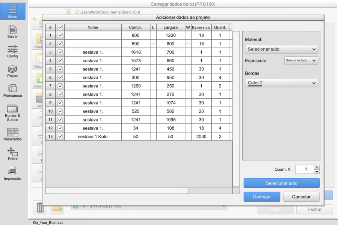Click length value 1618 in row 3
Screen dimensions: 338x225
(x=136, y=52)
